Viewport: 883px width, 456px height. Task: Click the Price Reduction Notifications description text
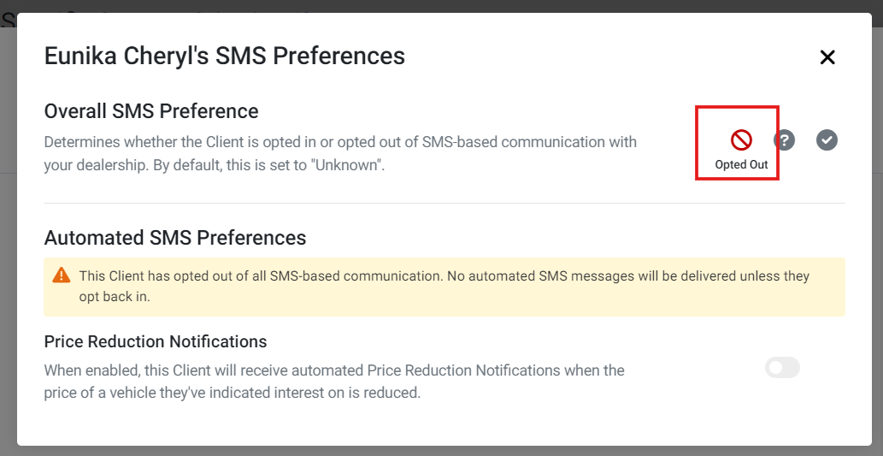334,382
